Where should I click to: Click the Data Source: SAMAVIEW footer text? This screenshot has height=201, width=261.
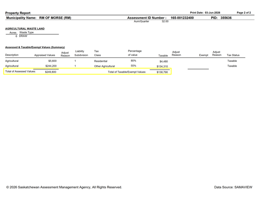tap(233, 187)
